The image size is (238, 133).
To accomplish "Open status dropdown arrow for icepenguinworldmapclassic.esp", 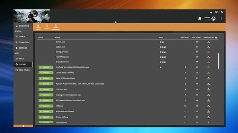I will [x=52, y=95].
